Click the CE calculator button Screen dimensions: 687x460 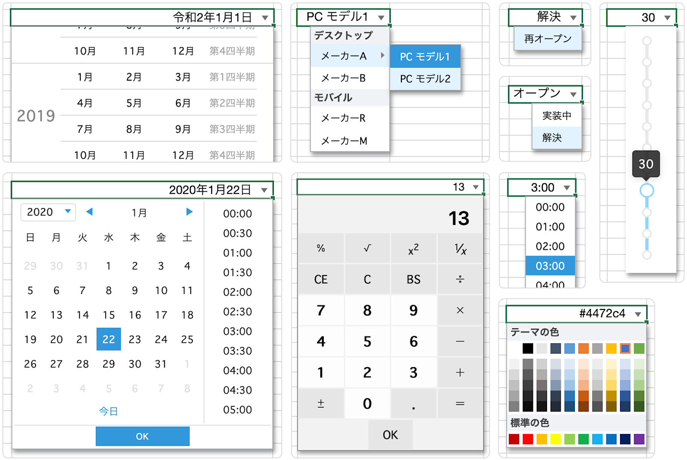tap(321, 279)
